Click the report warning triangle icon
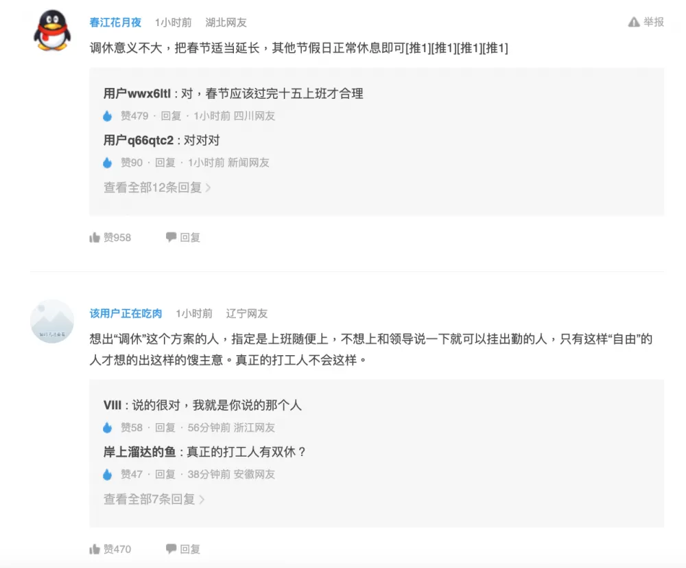Viewport: 686px width, 568px height. (633, 22)
